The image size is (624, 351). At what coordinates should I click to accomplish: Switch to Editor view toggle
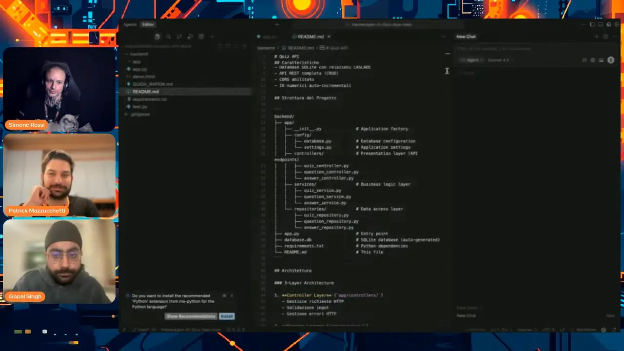tap(148, 24)
